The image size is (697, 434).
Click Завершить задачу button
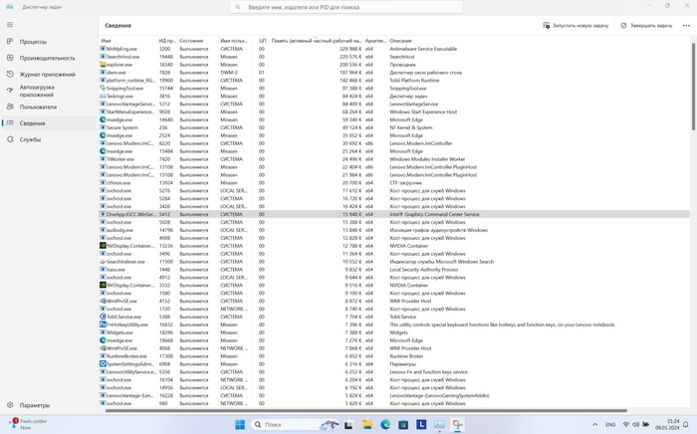point(646,25)
